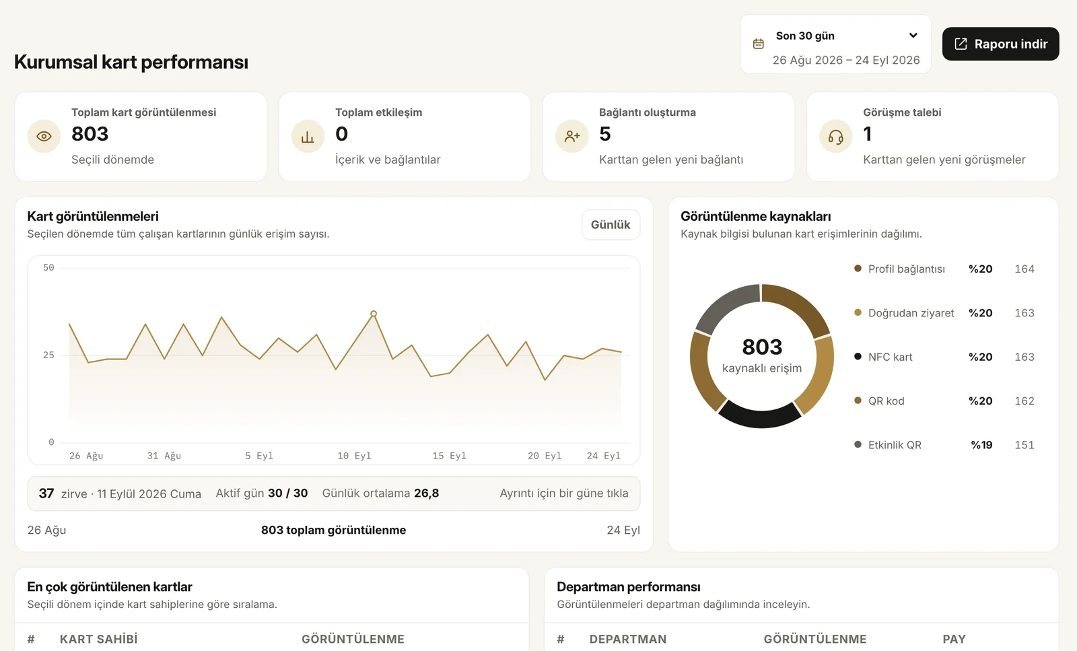
Task: Click the DEPARTMAN column header
Action: pos(628,639)
